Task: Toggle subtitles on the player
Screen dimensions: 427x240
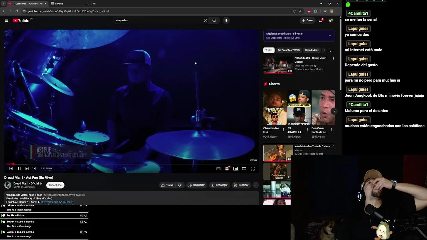Action: coord(218,169)
